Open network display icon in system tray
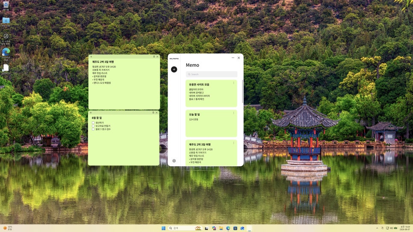Image resolution: width=413 pixels, height=232 pixels. coord(387,228)
